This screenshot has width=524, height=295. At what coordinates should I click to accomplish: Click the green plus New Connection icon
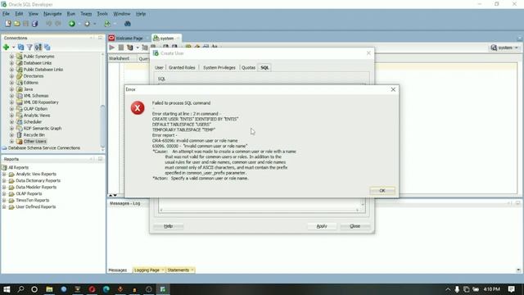[x=6, y=48]
